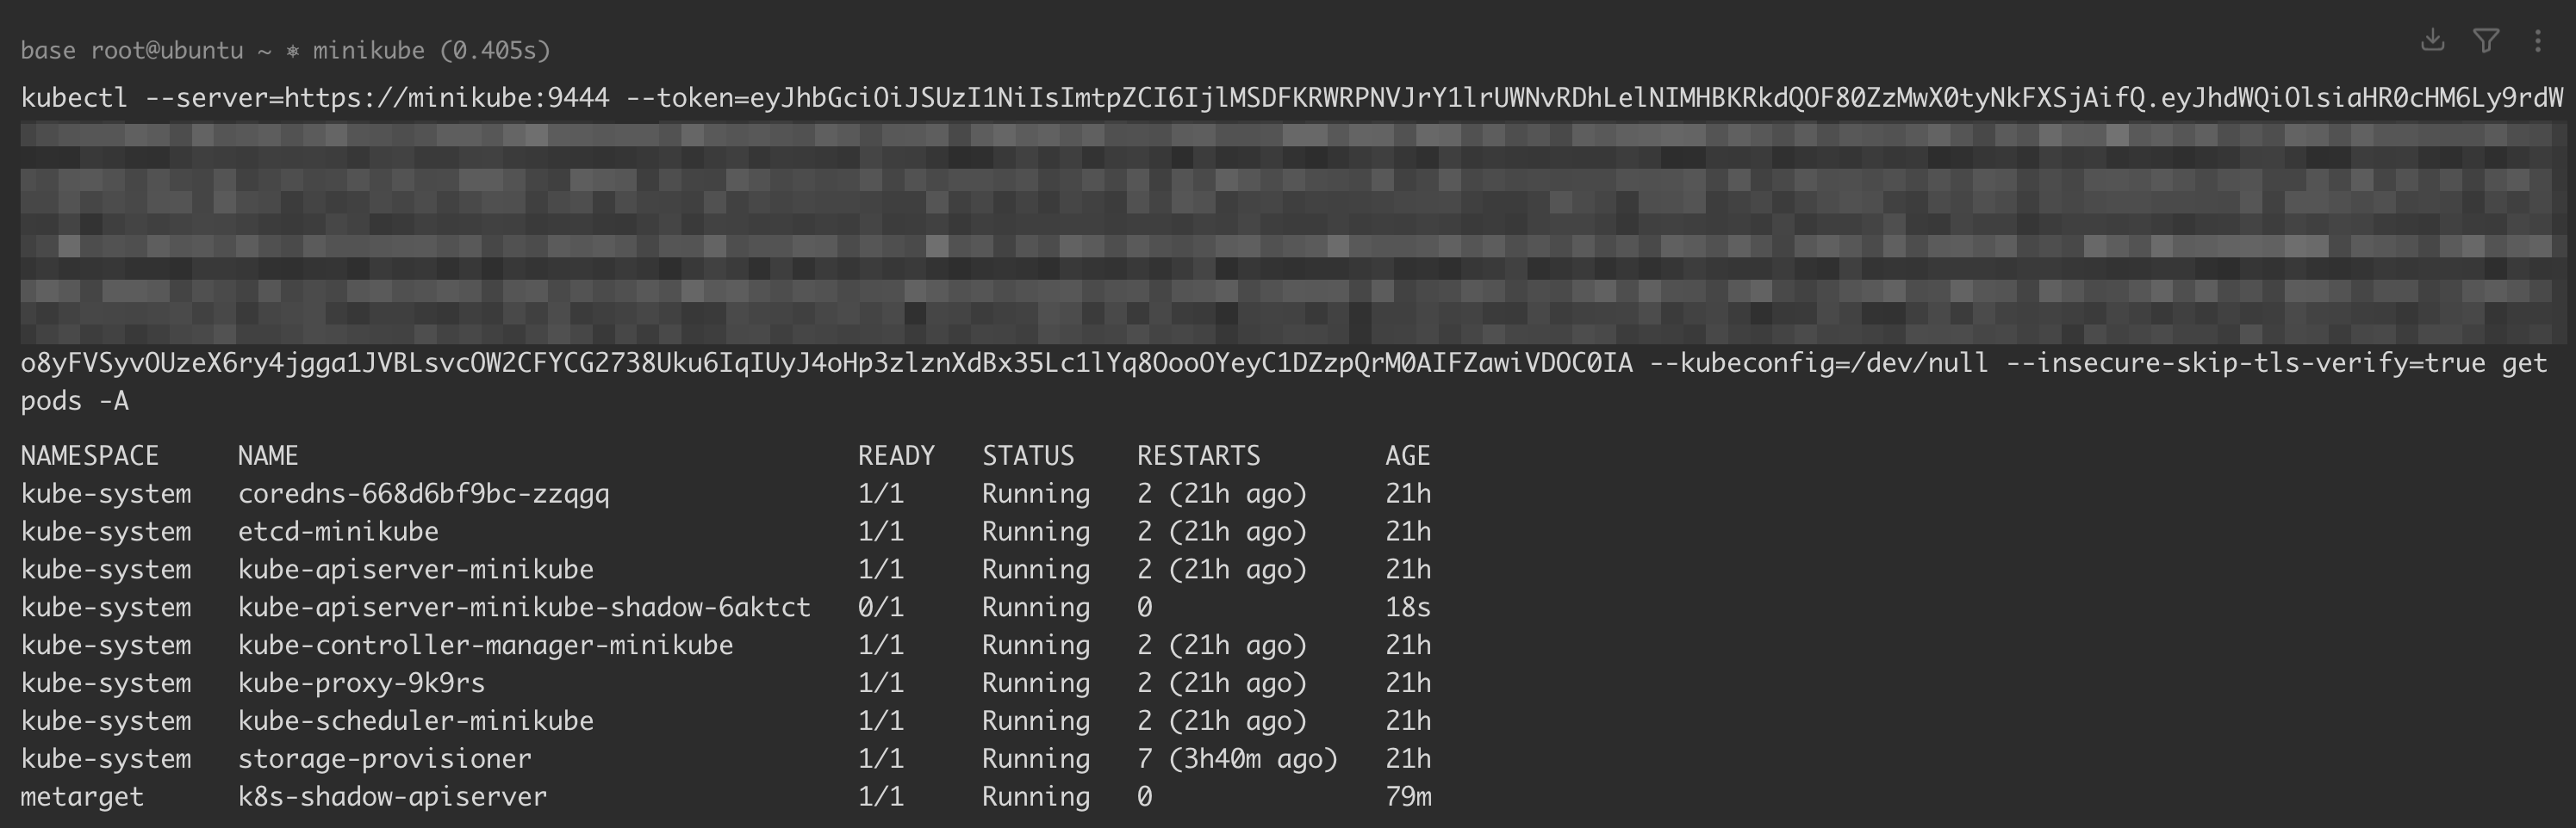Click the kube-controller-manager-minikube pod name
Screen dimensions: 2576x828
click(485, 646)
